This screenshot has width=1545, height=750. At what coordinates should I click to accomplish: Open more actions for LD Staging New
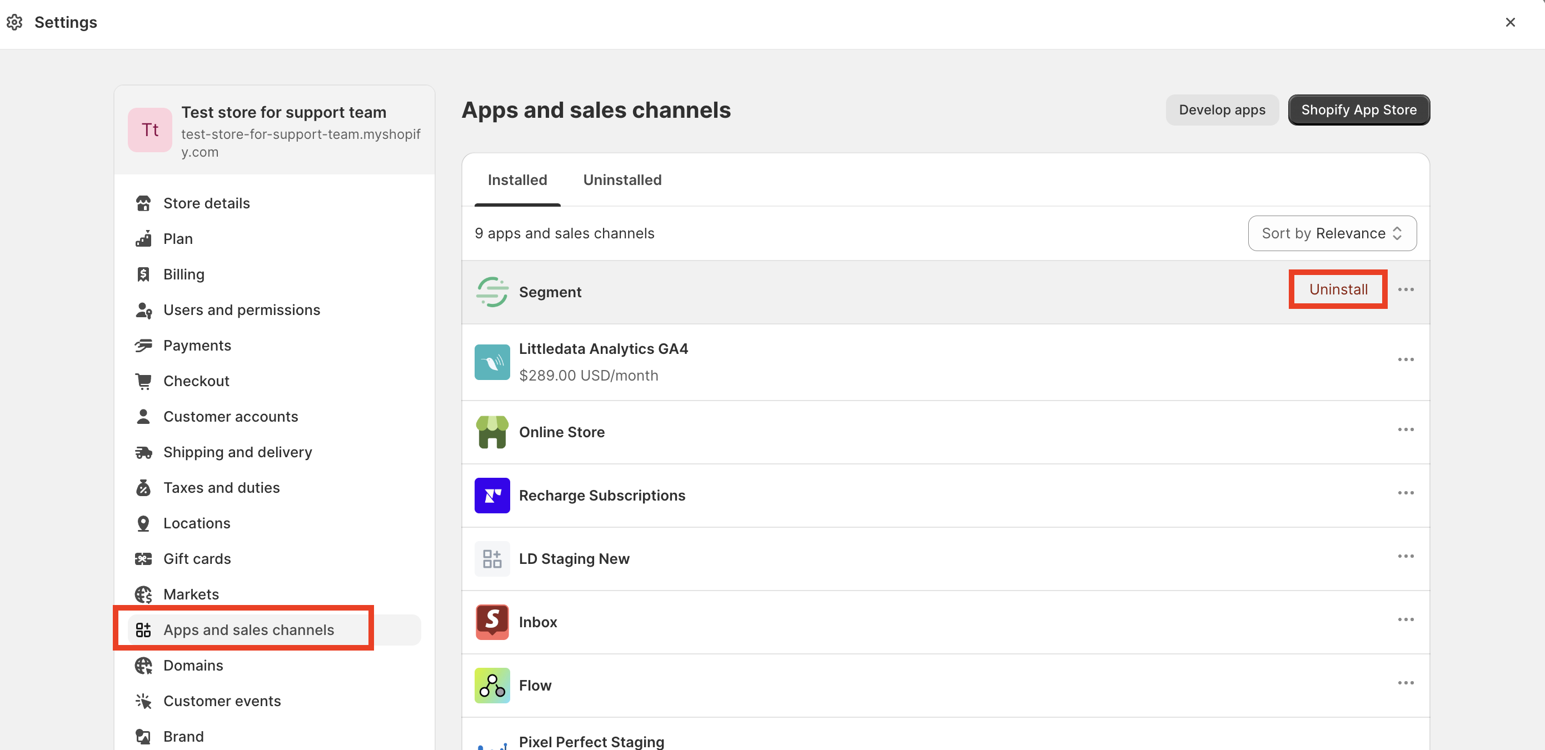pos(1406,556)
